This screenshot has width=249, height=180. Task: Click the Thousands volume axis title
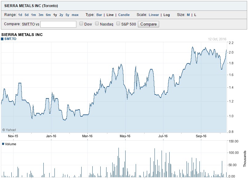click(x=245, y=159)
